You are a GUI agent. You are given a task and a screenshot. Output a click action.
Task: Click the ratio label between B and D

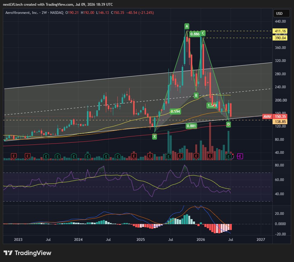(212, 105)
